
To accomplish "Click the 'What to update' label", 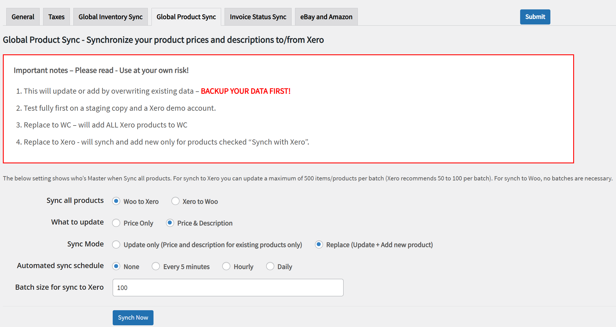I will [x=77, y=222].
